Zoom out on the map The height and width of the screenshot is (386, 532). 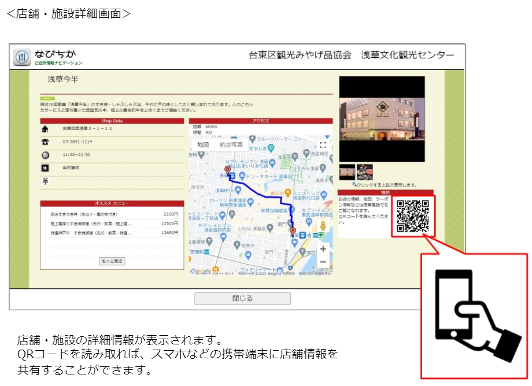click(x=323, y=262)
